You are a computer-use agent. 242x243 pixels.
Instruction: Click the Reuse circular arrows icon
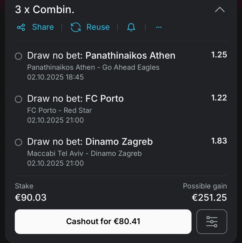pos(76,27)
